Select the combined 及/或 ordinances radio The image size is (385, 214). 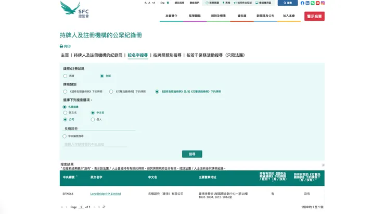pyautogui.click(x=157, y=92)
